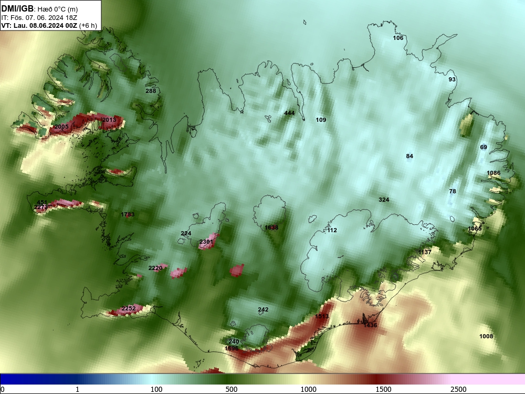
Task: Select the 2005 value in the Westfjords
Action: (x=61, y=127)
